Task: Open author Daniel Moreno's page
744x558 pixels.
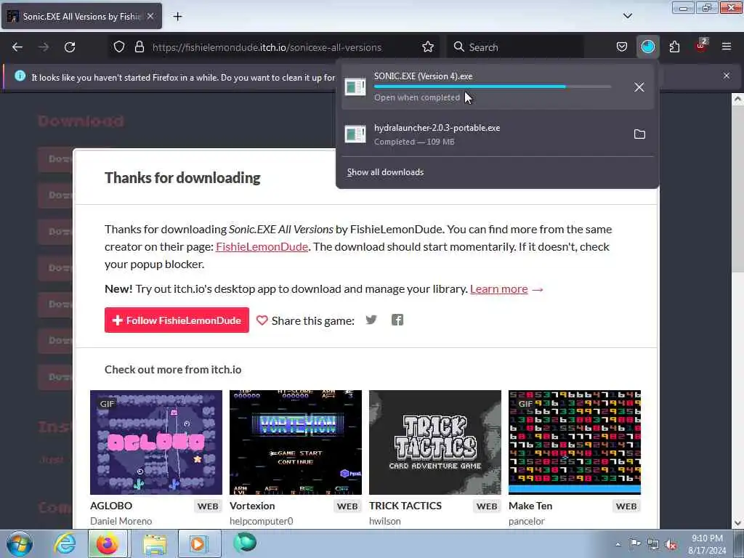Action: click(x=121, y=521)
